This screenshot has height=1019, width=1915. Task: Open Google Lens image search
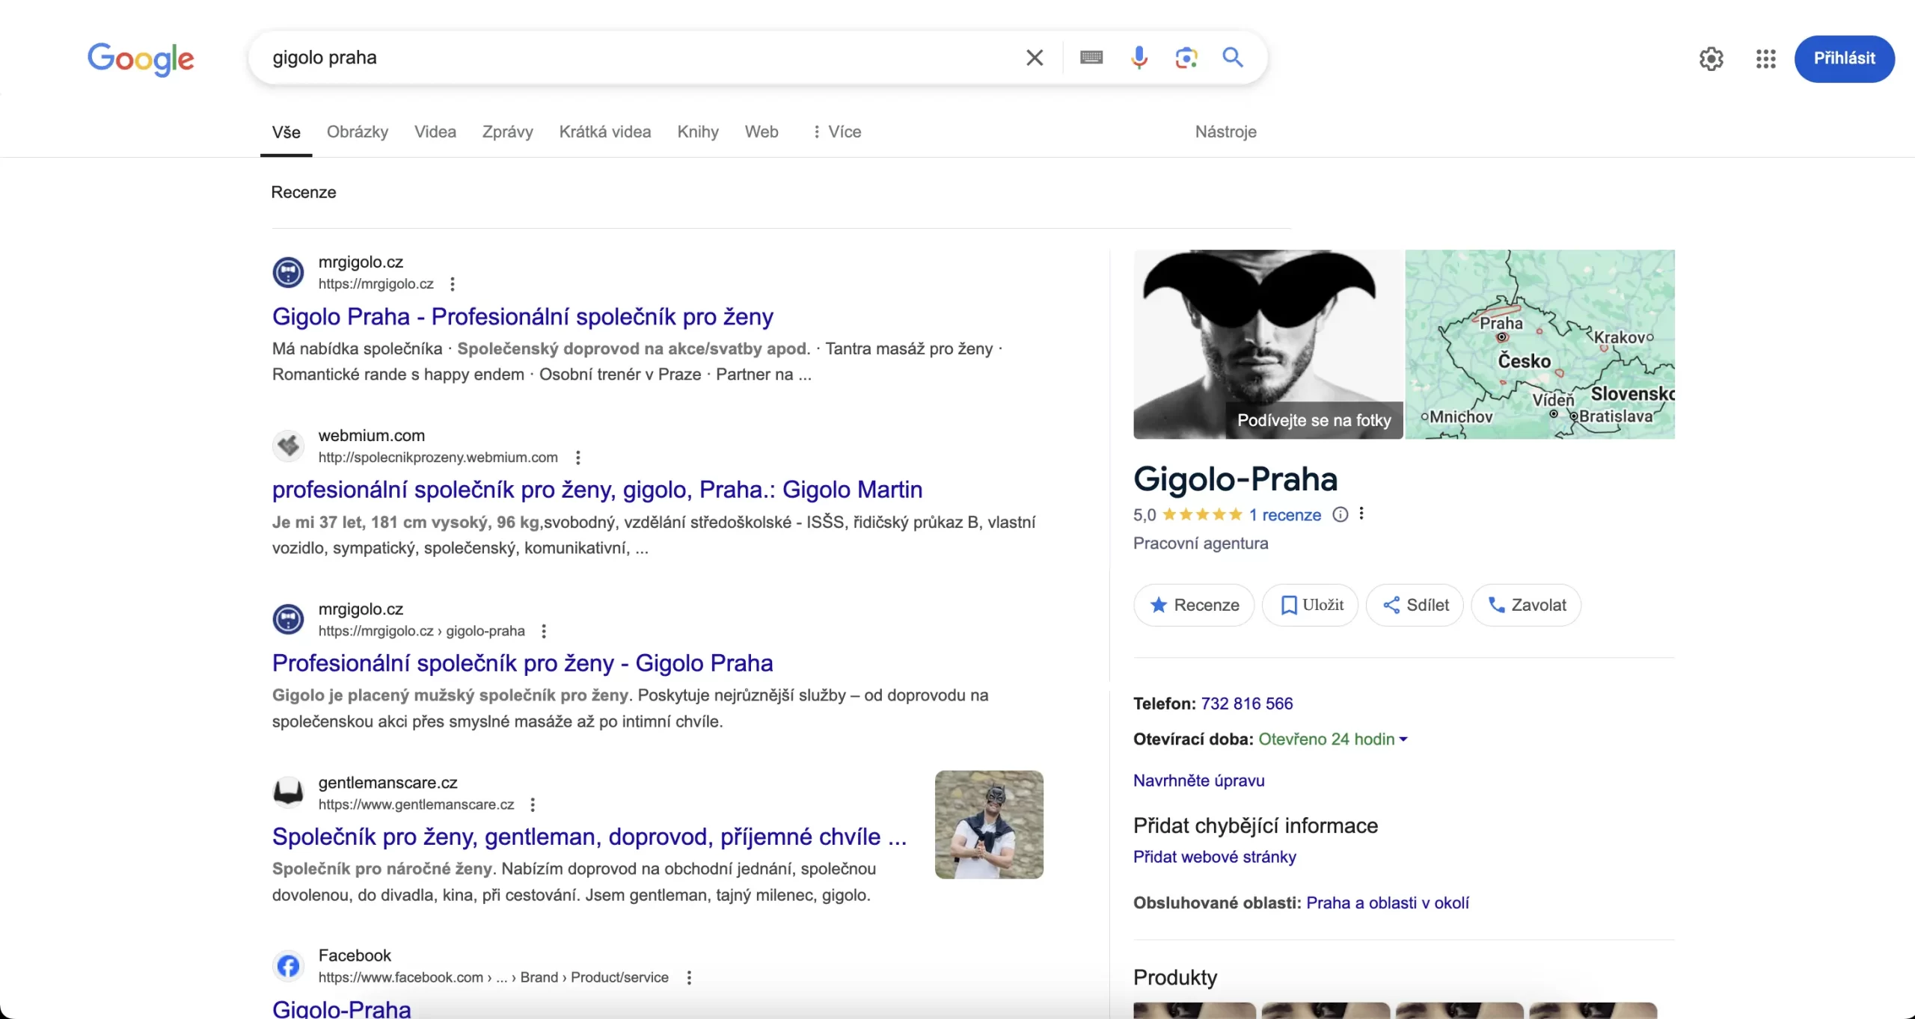[1186, 58]
